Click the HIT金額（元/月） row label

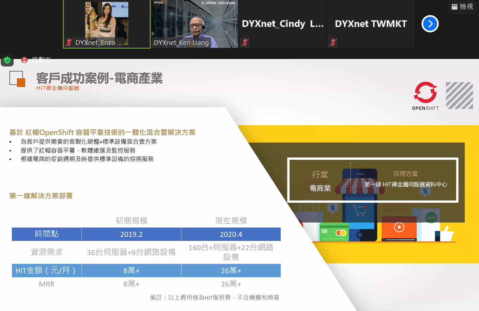tap(47, 271)
